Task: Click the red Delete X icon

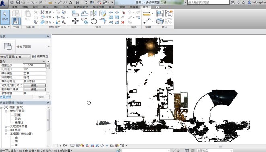Action: click(123, 22)
